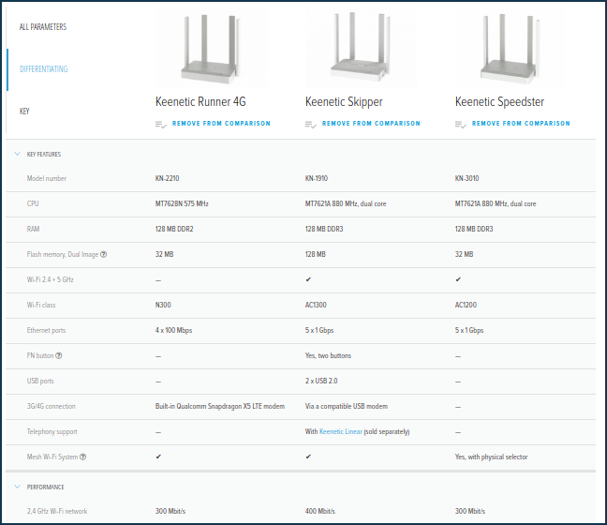Open help icon next to FN button
Screen dimensions: 607x525
(x=59, y=355)
